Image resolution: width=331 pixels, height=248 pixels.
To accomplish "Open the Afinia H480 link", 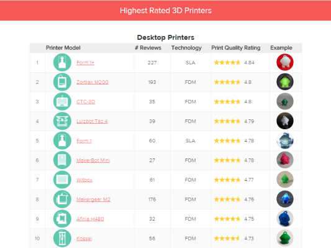I will tap(90, 219).
